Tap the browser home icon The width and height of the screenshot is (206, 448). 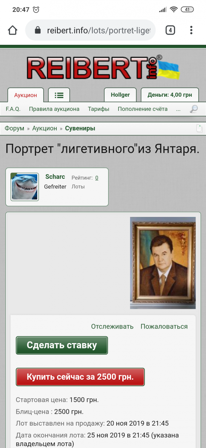pos(13,30)
